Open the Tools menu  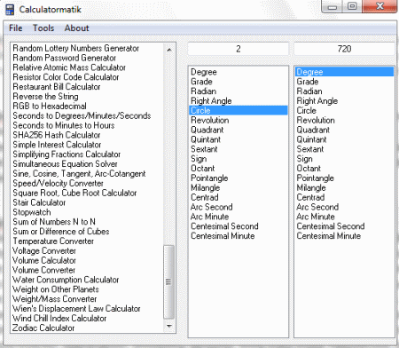coord(43,28)
